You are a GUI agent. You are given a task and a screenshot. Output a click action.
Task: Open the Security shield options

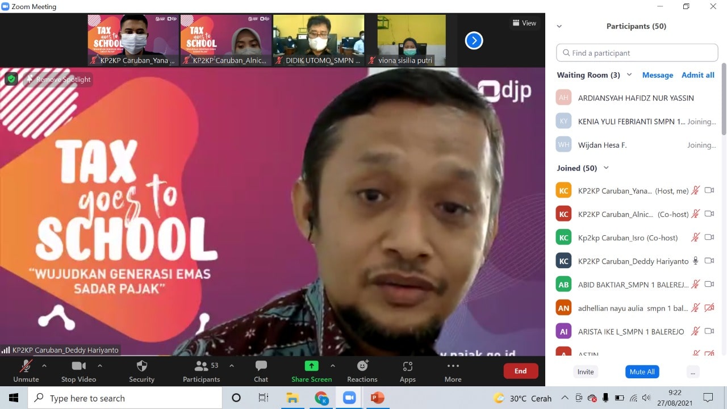[142, 370]
